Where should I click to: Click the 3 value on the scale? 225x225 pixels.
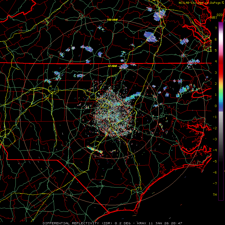pyautogui.click(x=216, y=72)
